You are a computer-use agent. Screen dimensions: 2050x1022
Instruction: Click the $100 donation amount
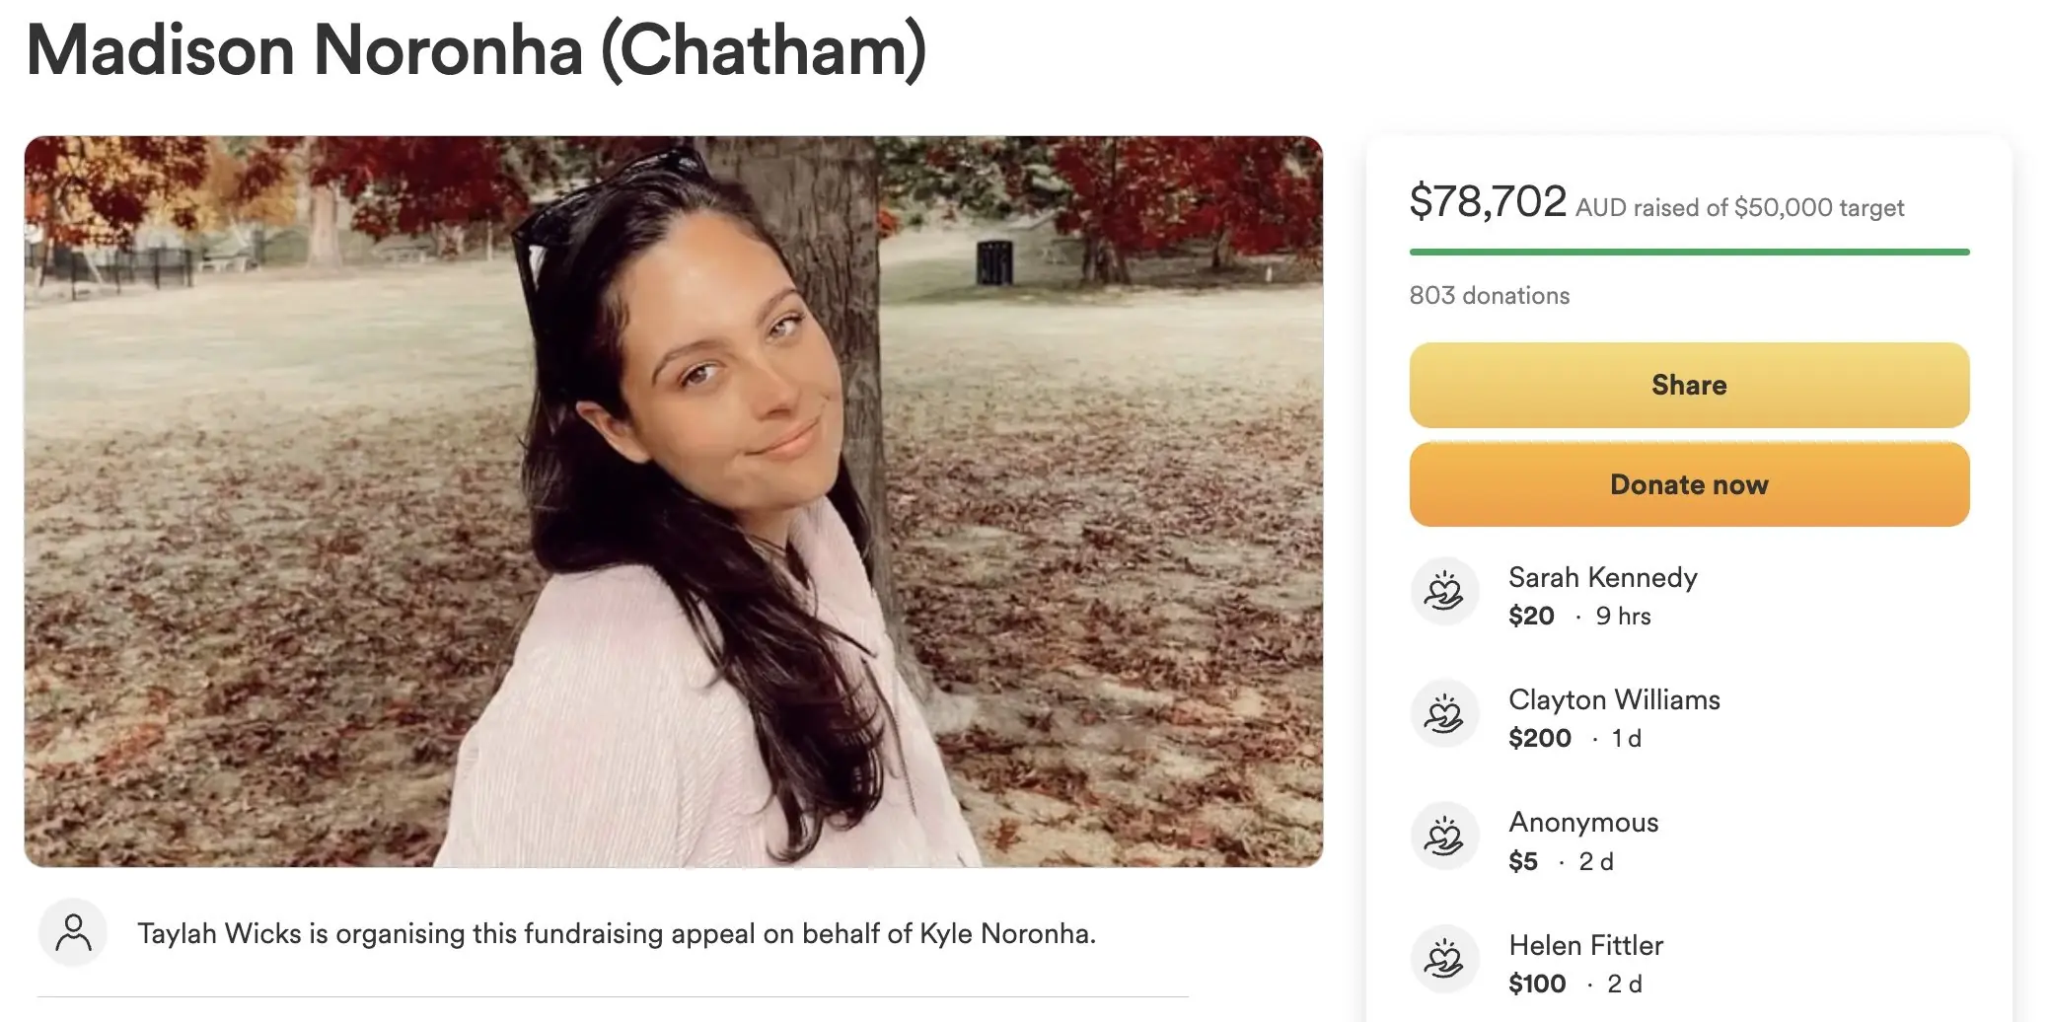(1536, 984)
